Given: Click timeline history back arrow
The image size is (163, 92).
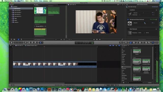Looking at the screenshot, I should click(11, 45).
